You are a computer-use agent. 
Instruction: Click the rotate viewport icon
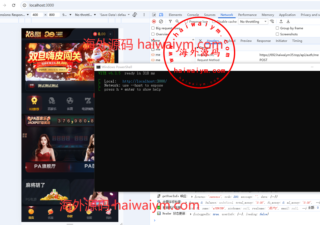pyautogui.click(x=135, y=15)
